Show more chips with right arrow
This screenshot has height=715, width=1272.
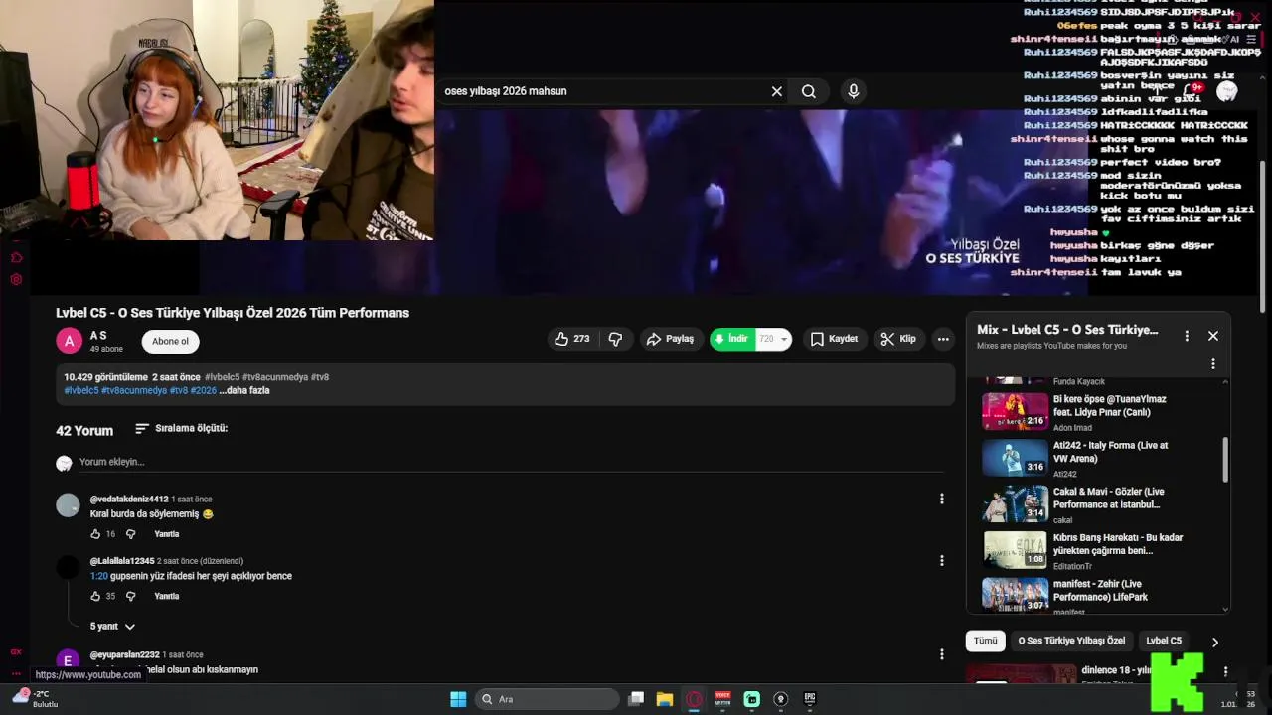pyautogui.click(x=1214, y=643)
